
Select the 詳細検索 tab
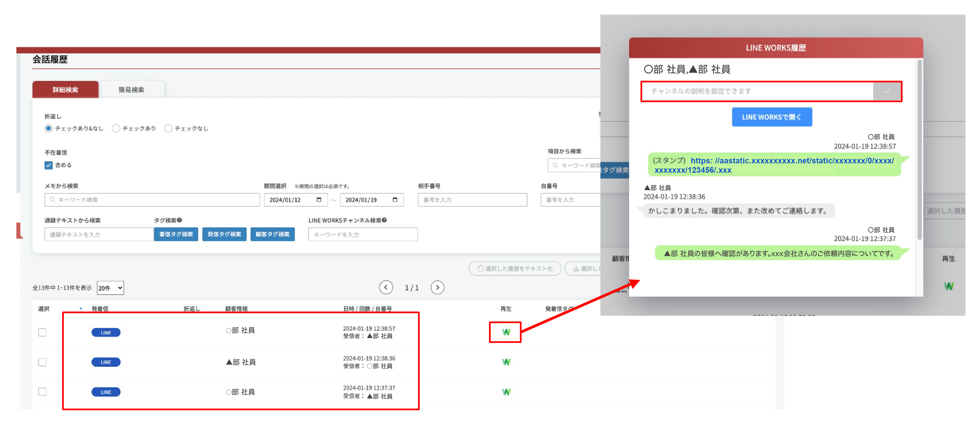tap(65, 90)
